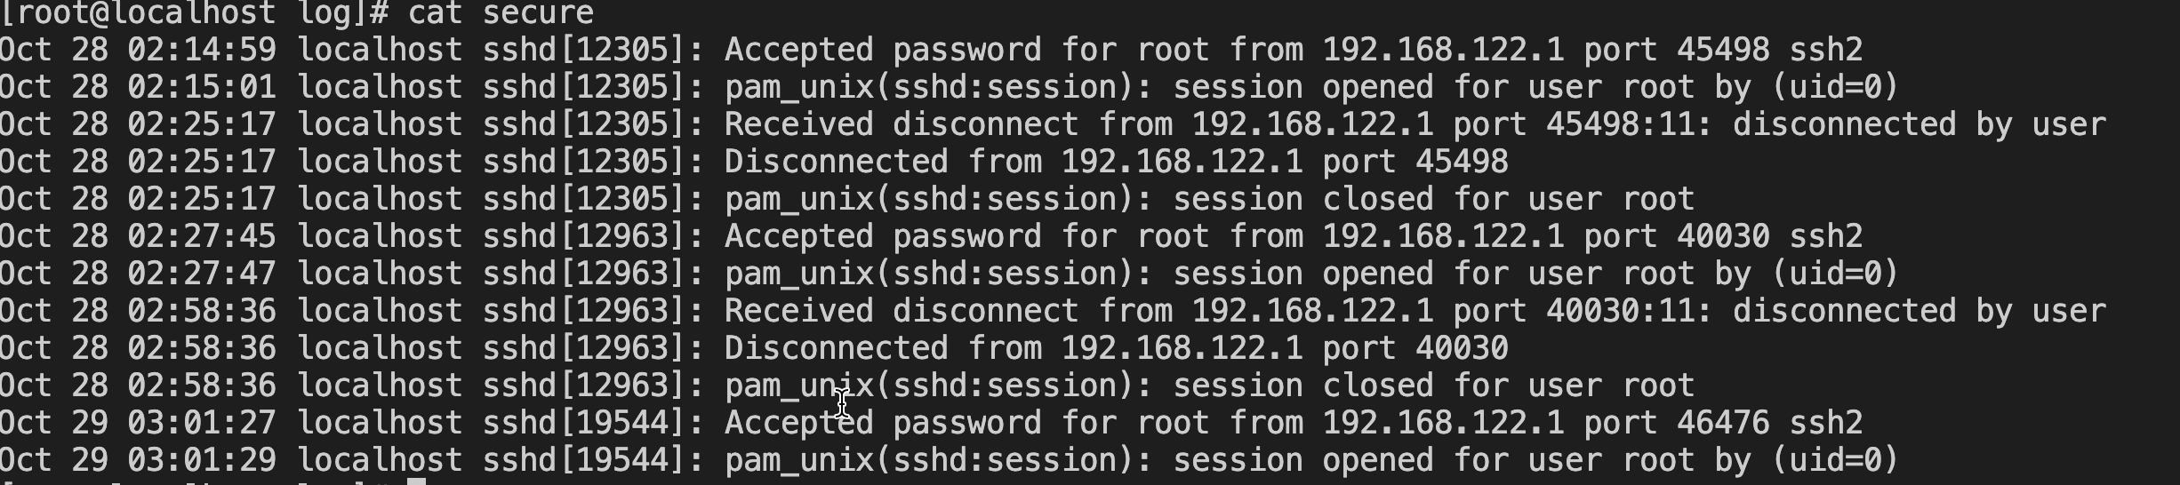Click the 02:15:01 timestamp
2180x485 pixels.
(x=202, y=87)
